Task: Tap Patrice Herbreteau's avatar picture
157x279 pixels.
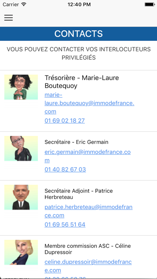Action: click(x=21, y=197)
